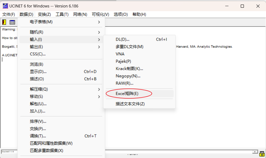Click the yellow folder icon at bottom right
This screenshot has width=266, height=158.
(x=262, y=153)
